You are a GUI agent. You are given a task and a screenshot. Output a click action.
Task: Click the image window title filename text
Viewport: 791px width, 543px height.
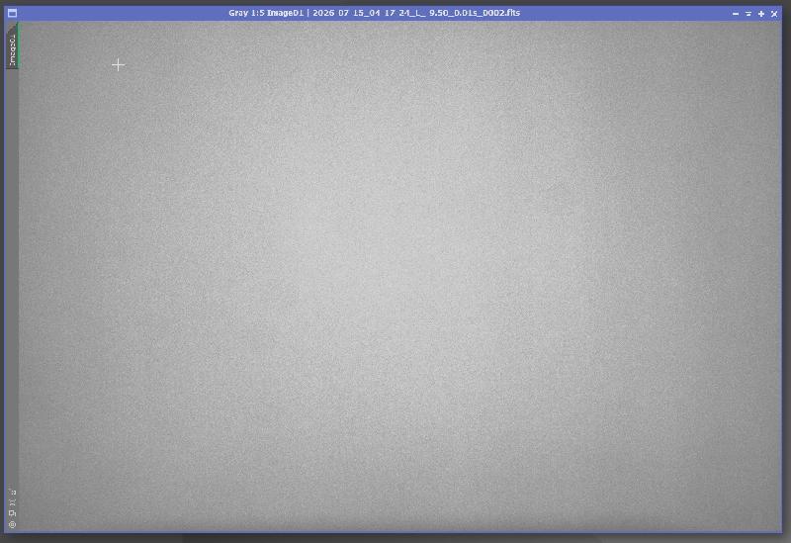click(x=374, y=13)
